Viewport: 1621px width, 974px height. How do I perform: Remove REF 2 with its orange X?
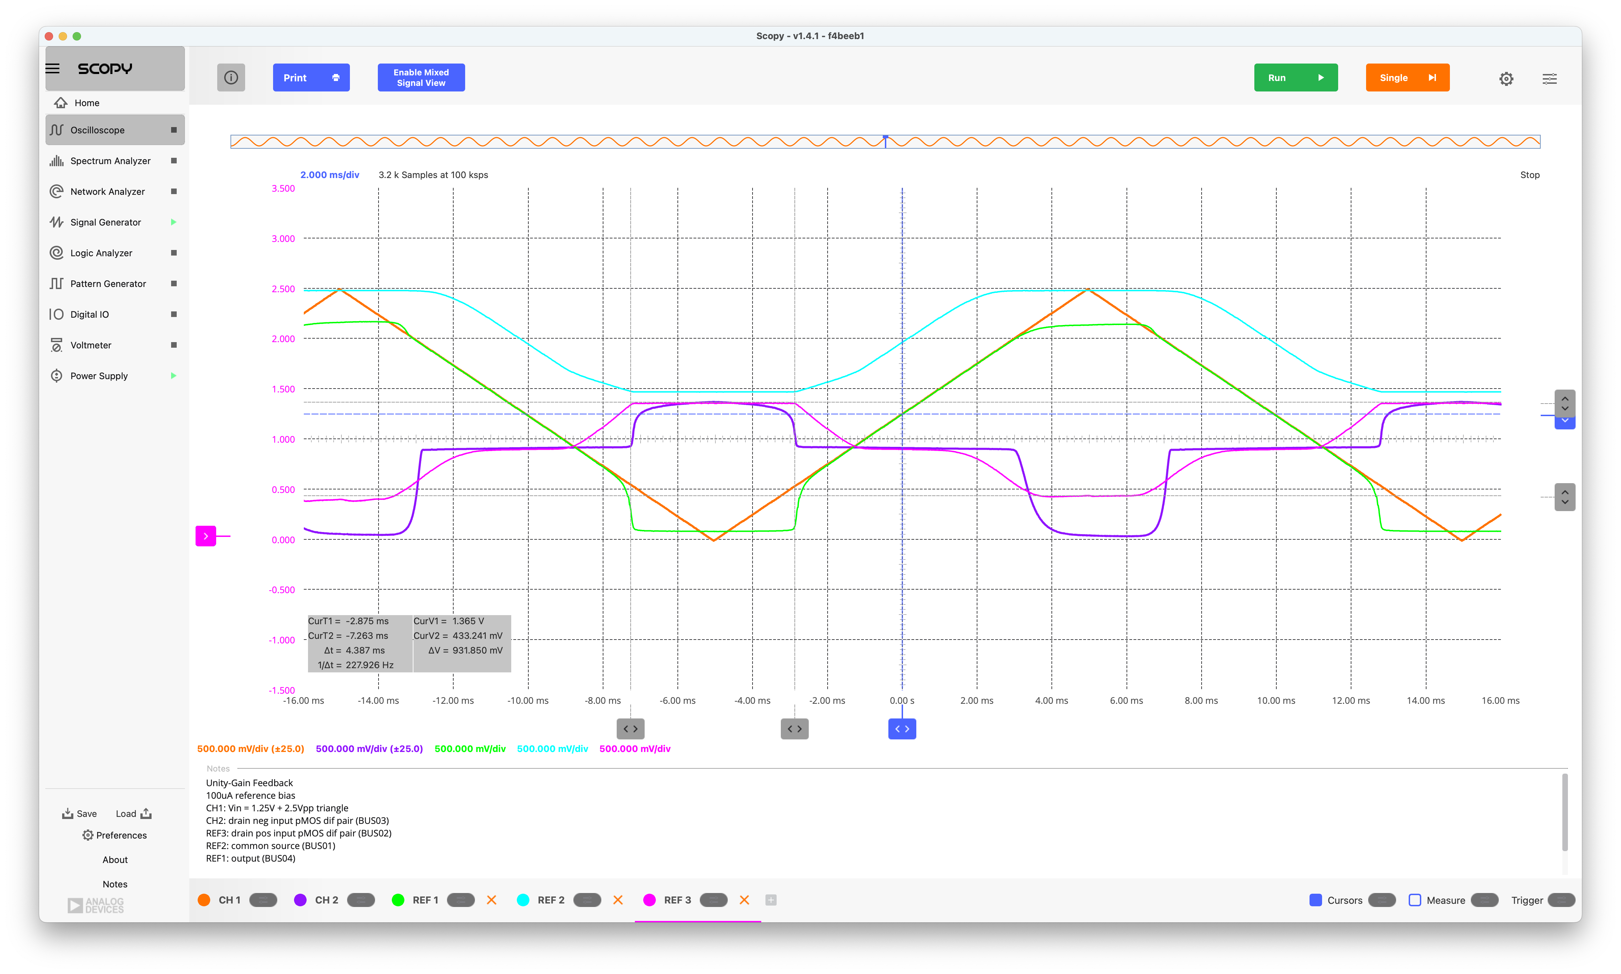(x=618, y=900)
